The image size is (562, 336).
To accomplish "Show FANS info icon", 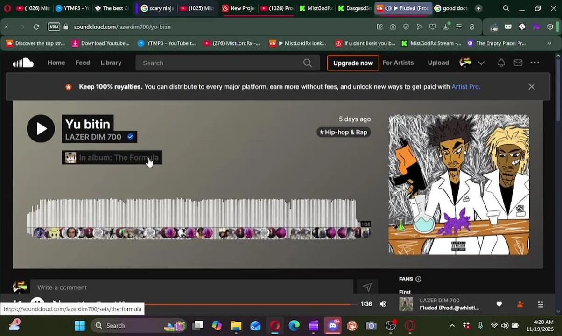I will (418, 279).
